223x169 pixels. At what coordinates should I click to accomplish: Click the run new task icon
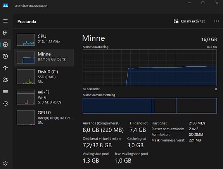(176, 21)
